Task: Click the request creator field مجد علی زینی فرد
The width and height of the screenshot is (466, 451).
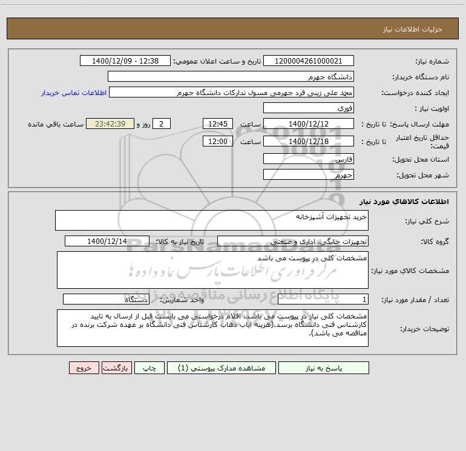Action: click(x=231, y=92)
